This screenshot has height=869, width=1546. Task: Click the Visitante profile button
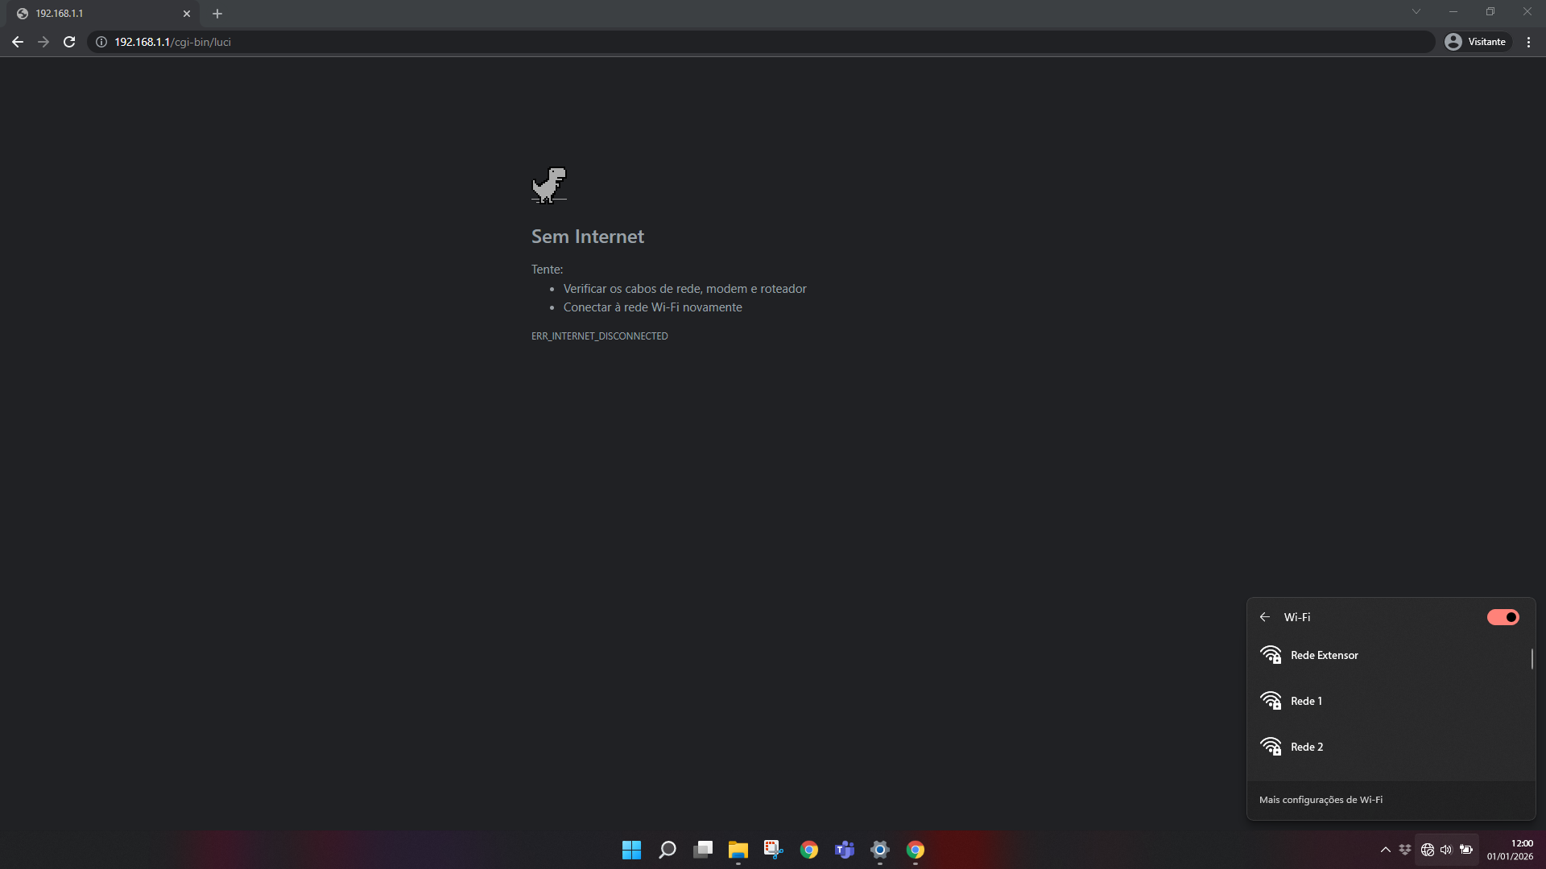point(1476,42)
